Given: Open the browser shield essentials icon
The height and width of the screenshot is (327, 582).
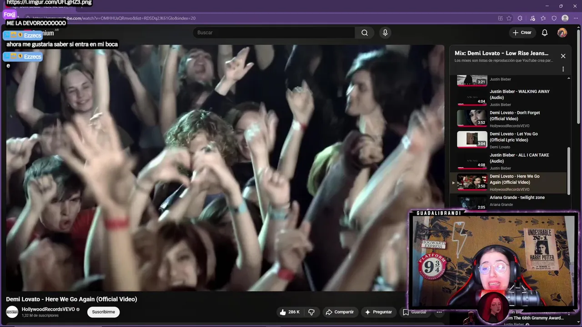Looking at the screenshot, I should tap(554, 18).
